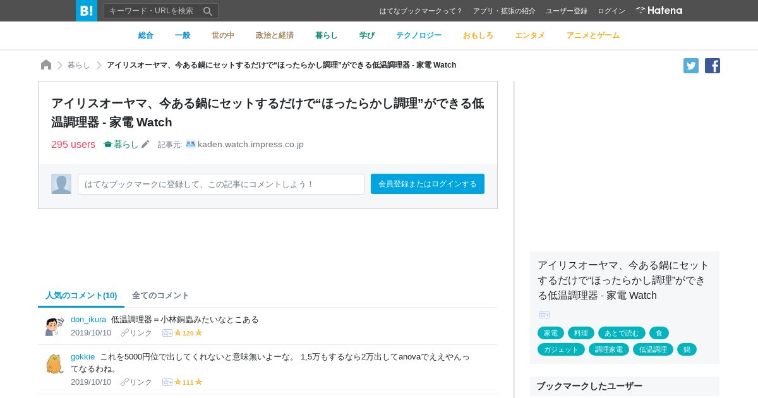Open kaden.watch.impress.co.jp source link
Image resolution: width=758 pixels, height=398 pixels.
tap(251, 144)
